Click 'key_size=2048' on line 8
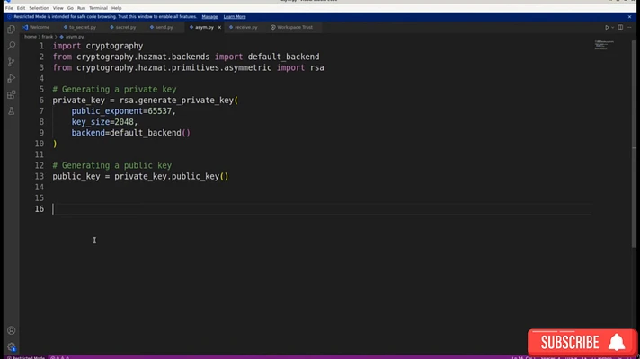Screen dimensions: 640x359 pyautogui.click(x=102, y=122)
